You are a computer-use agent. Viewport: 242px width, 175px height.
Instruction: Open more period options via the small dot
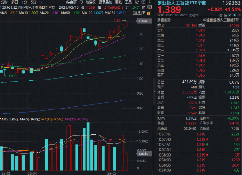point(40,2)
